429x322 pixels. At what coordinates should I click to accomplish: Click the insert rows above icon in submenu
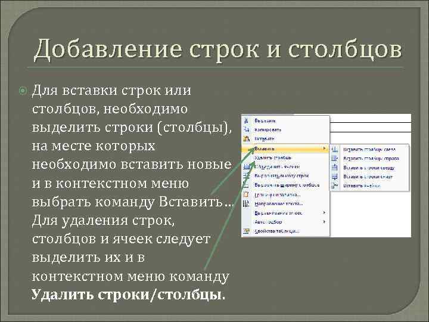[335, 168]
